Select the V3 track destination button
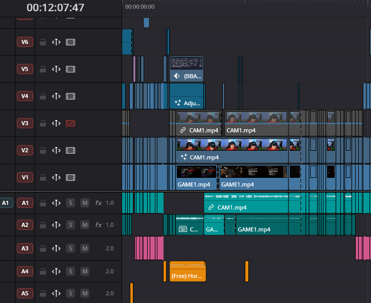The height and width of the screenshot is (303, 371). click(25, 123)
